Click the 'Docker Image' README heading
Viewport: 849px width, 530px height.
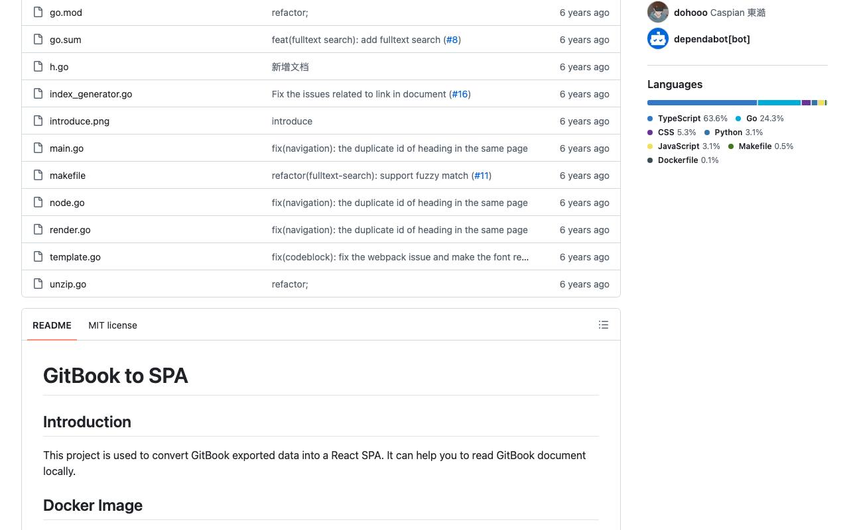pyautogui.click(x=93, y=505)
